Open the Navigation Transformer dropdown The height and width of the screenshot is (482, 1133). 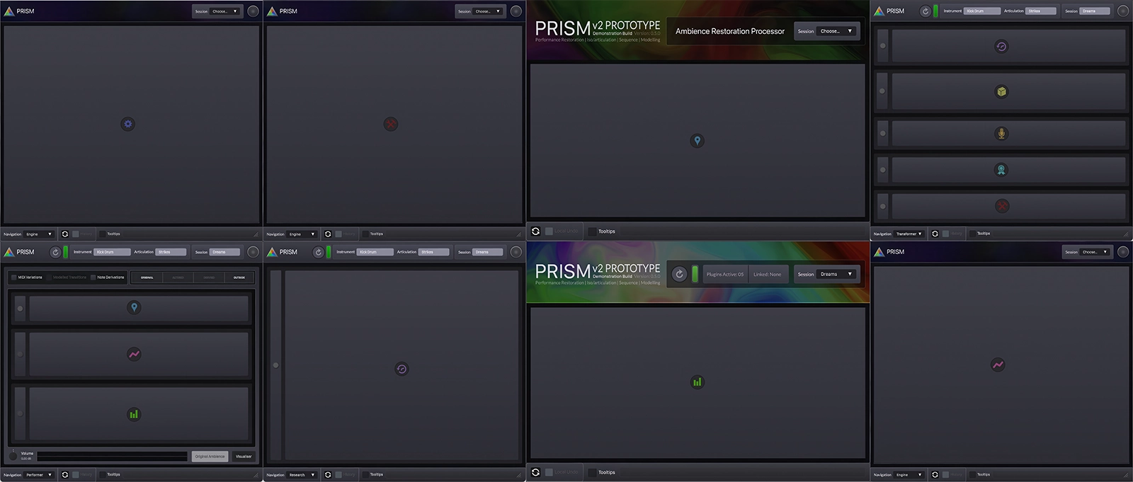[x=909, y=234]
